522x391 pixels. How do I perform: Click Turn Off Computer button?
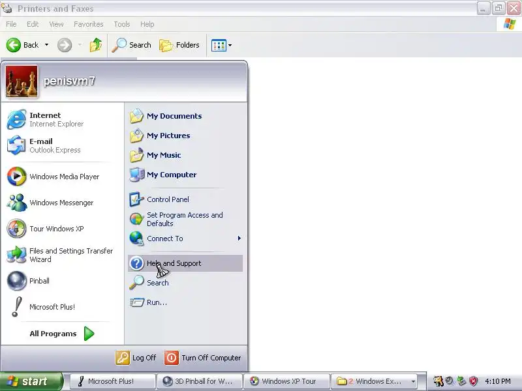203,358
